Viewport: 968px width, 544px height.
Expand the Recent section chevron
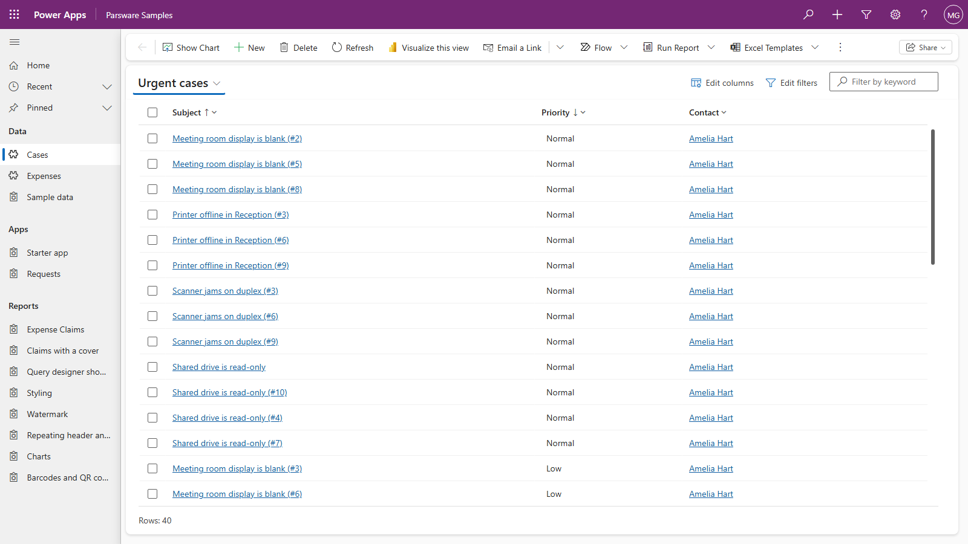(x=107, y=86)
